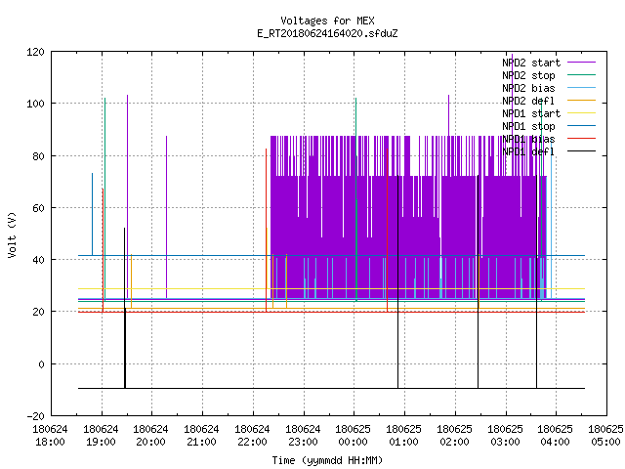Click the y-axis tick value 20

38,312
